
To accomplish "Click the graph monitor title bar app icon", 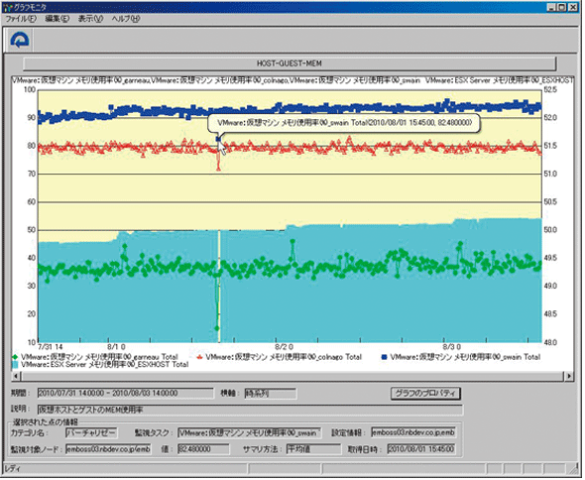I will 8,7.
